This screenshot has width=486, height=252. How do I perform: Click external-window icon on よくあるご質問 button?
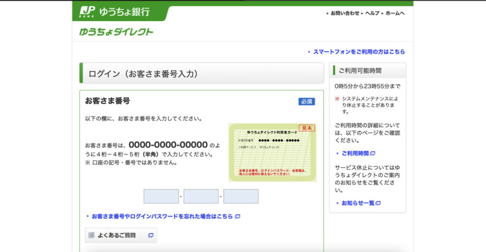(x=150, y=235)
